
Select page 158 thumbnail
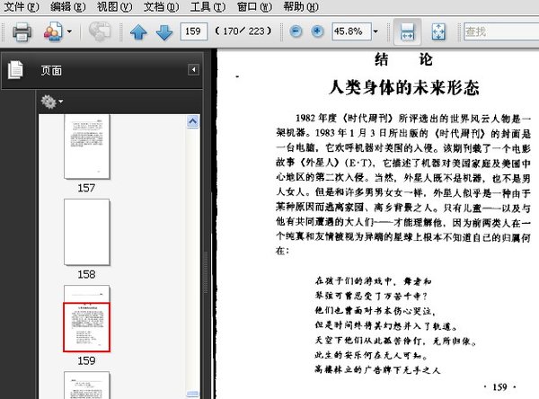point(86,233)
